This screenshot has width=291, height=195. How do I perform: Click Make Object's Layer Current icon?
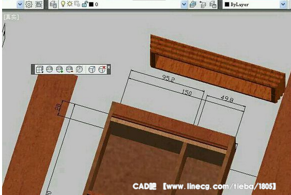point(193,4)
